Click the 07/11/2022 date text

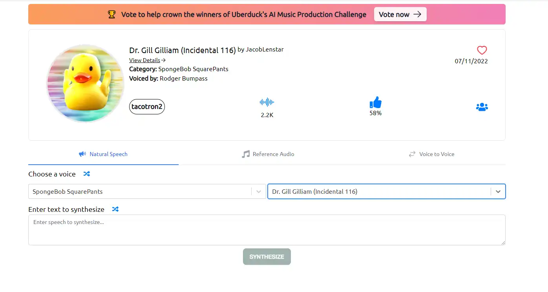471,61
